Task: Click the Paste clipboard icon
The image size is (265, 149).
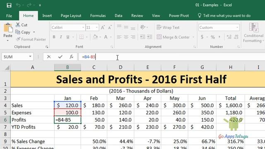Action: pos(8,28)
